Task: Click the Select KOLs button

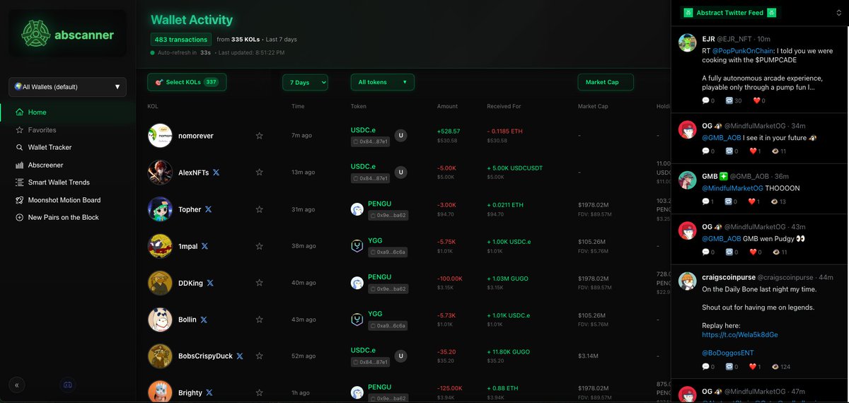Action: click(x=187, y=82)
